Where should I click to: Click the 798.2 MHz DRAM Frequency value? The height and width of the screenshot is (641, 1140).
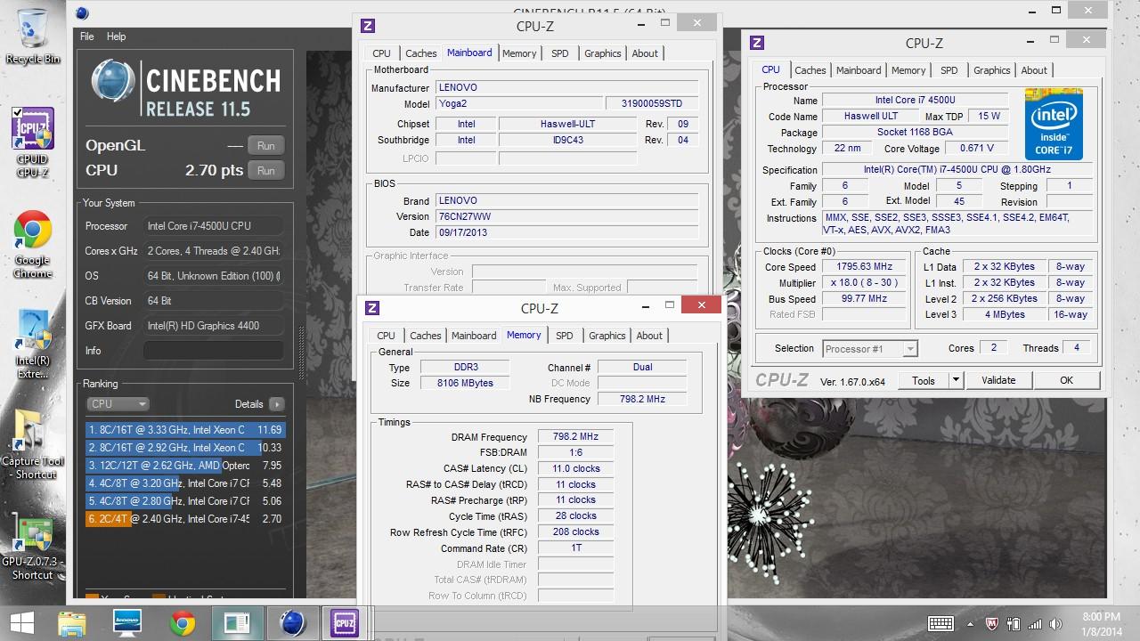tap(575, 437)
